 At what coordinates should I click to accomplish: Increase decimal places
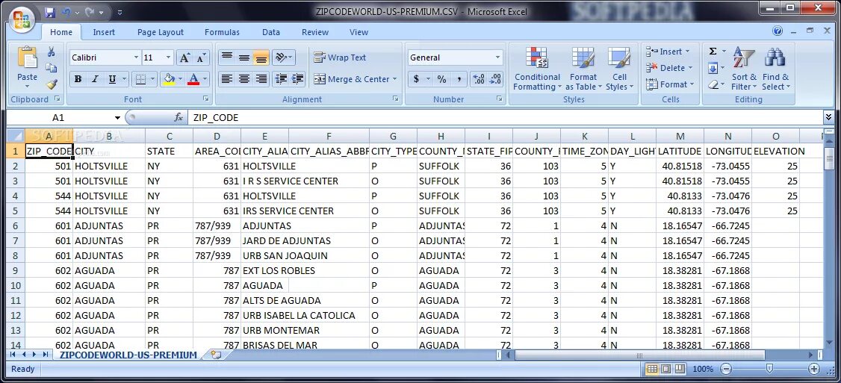click(x=479, y=79)
